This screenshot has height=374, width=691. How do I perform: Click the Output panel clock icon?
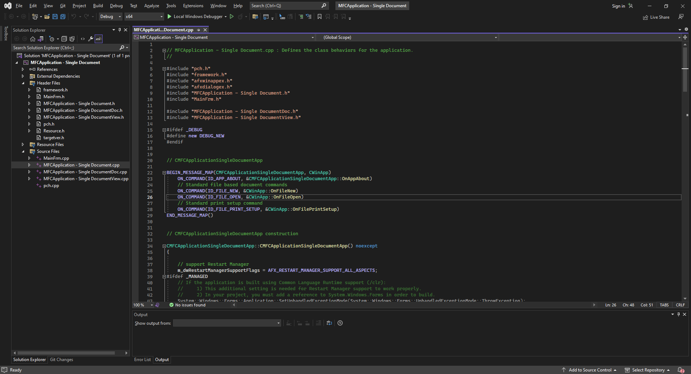[x=340, y=323]
